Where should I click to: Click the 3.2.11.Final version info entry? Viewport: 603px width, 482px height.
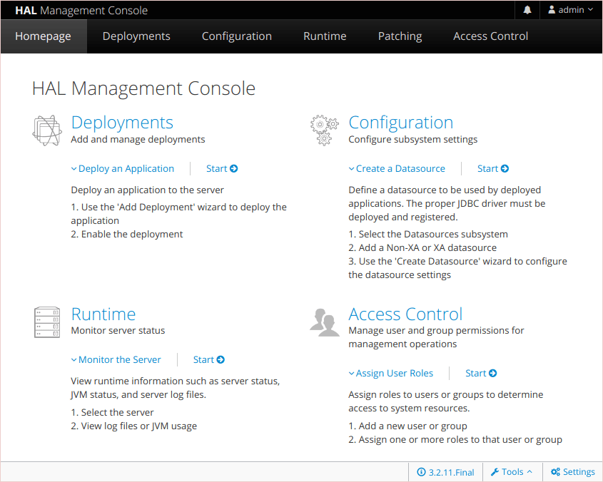[x=446, y=472]
